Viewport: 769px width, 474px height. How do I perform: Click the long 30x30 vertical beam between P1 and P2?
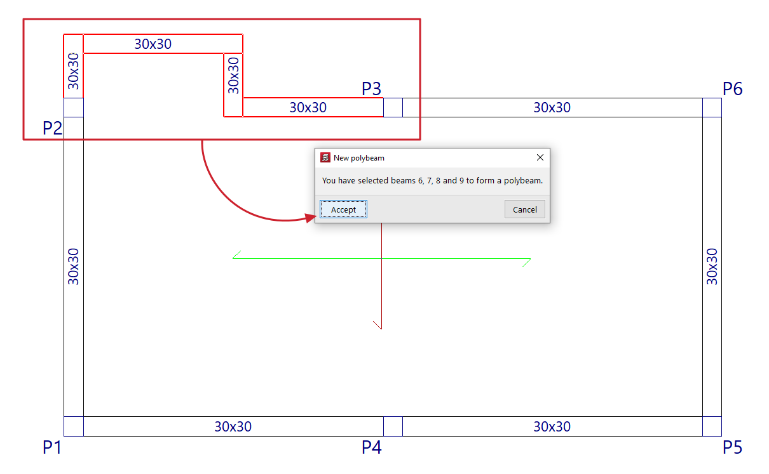(74, 267)
